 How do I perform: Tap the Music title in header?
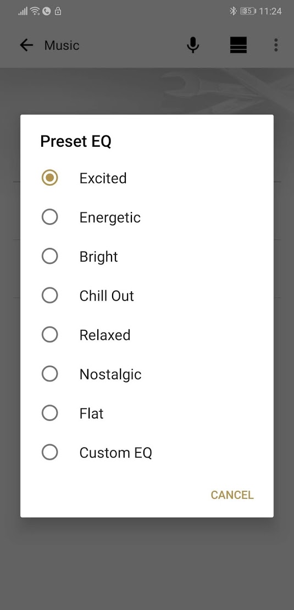click(x=62, y=46)
